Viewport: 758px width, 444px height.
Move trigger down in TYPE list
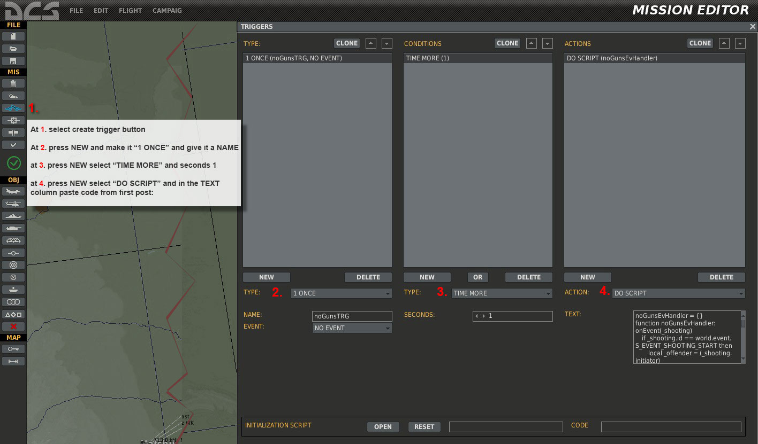point(387,43)
